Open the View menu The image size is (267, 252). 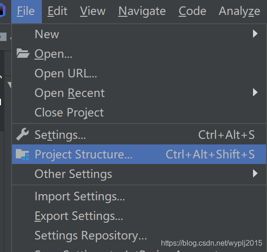tap(93, 11)
